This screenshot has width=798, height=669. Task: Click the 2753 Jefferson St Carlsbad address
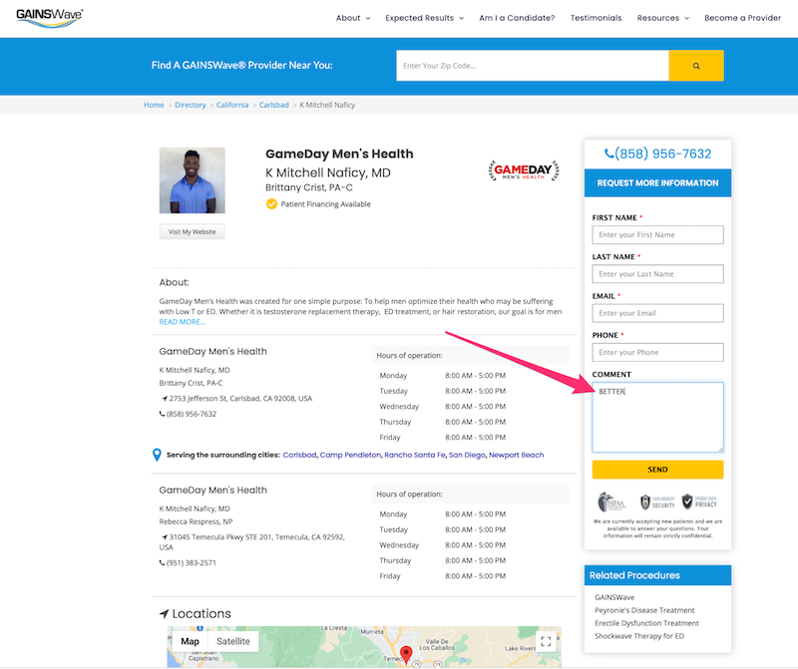click(240, 399)
